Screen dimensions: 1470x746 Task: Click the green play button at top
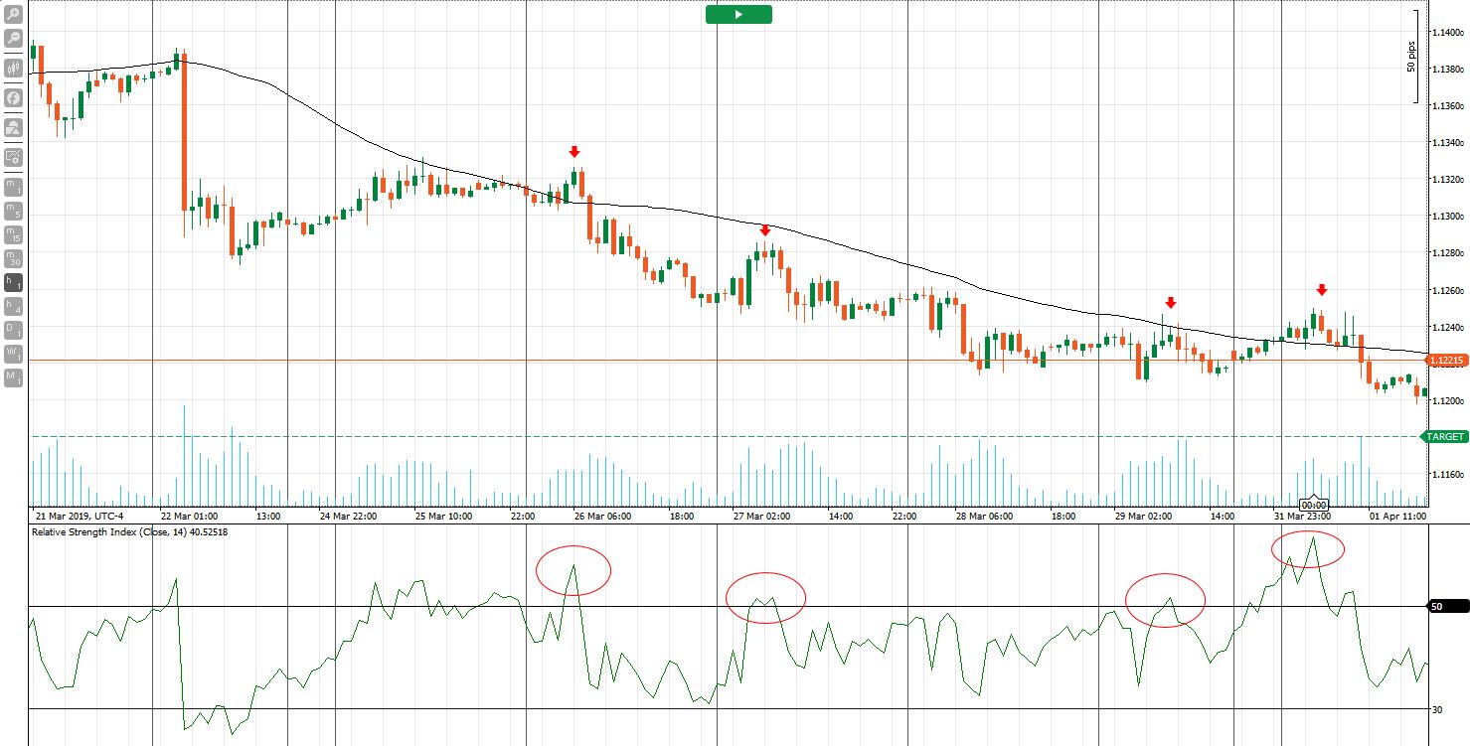click(x=738, y=14)
